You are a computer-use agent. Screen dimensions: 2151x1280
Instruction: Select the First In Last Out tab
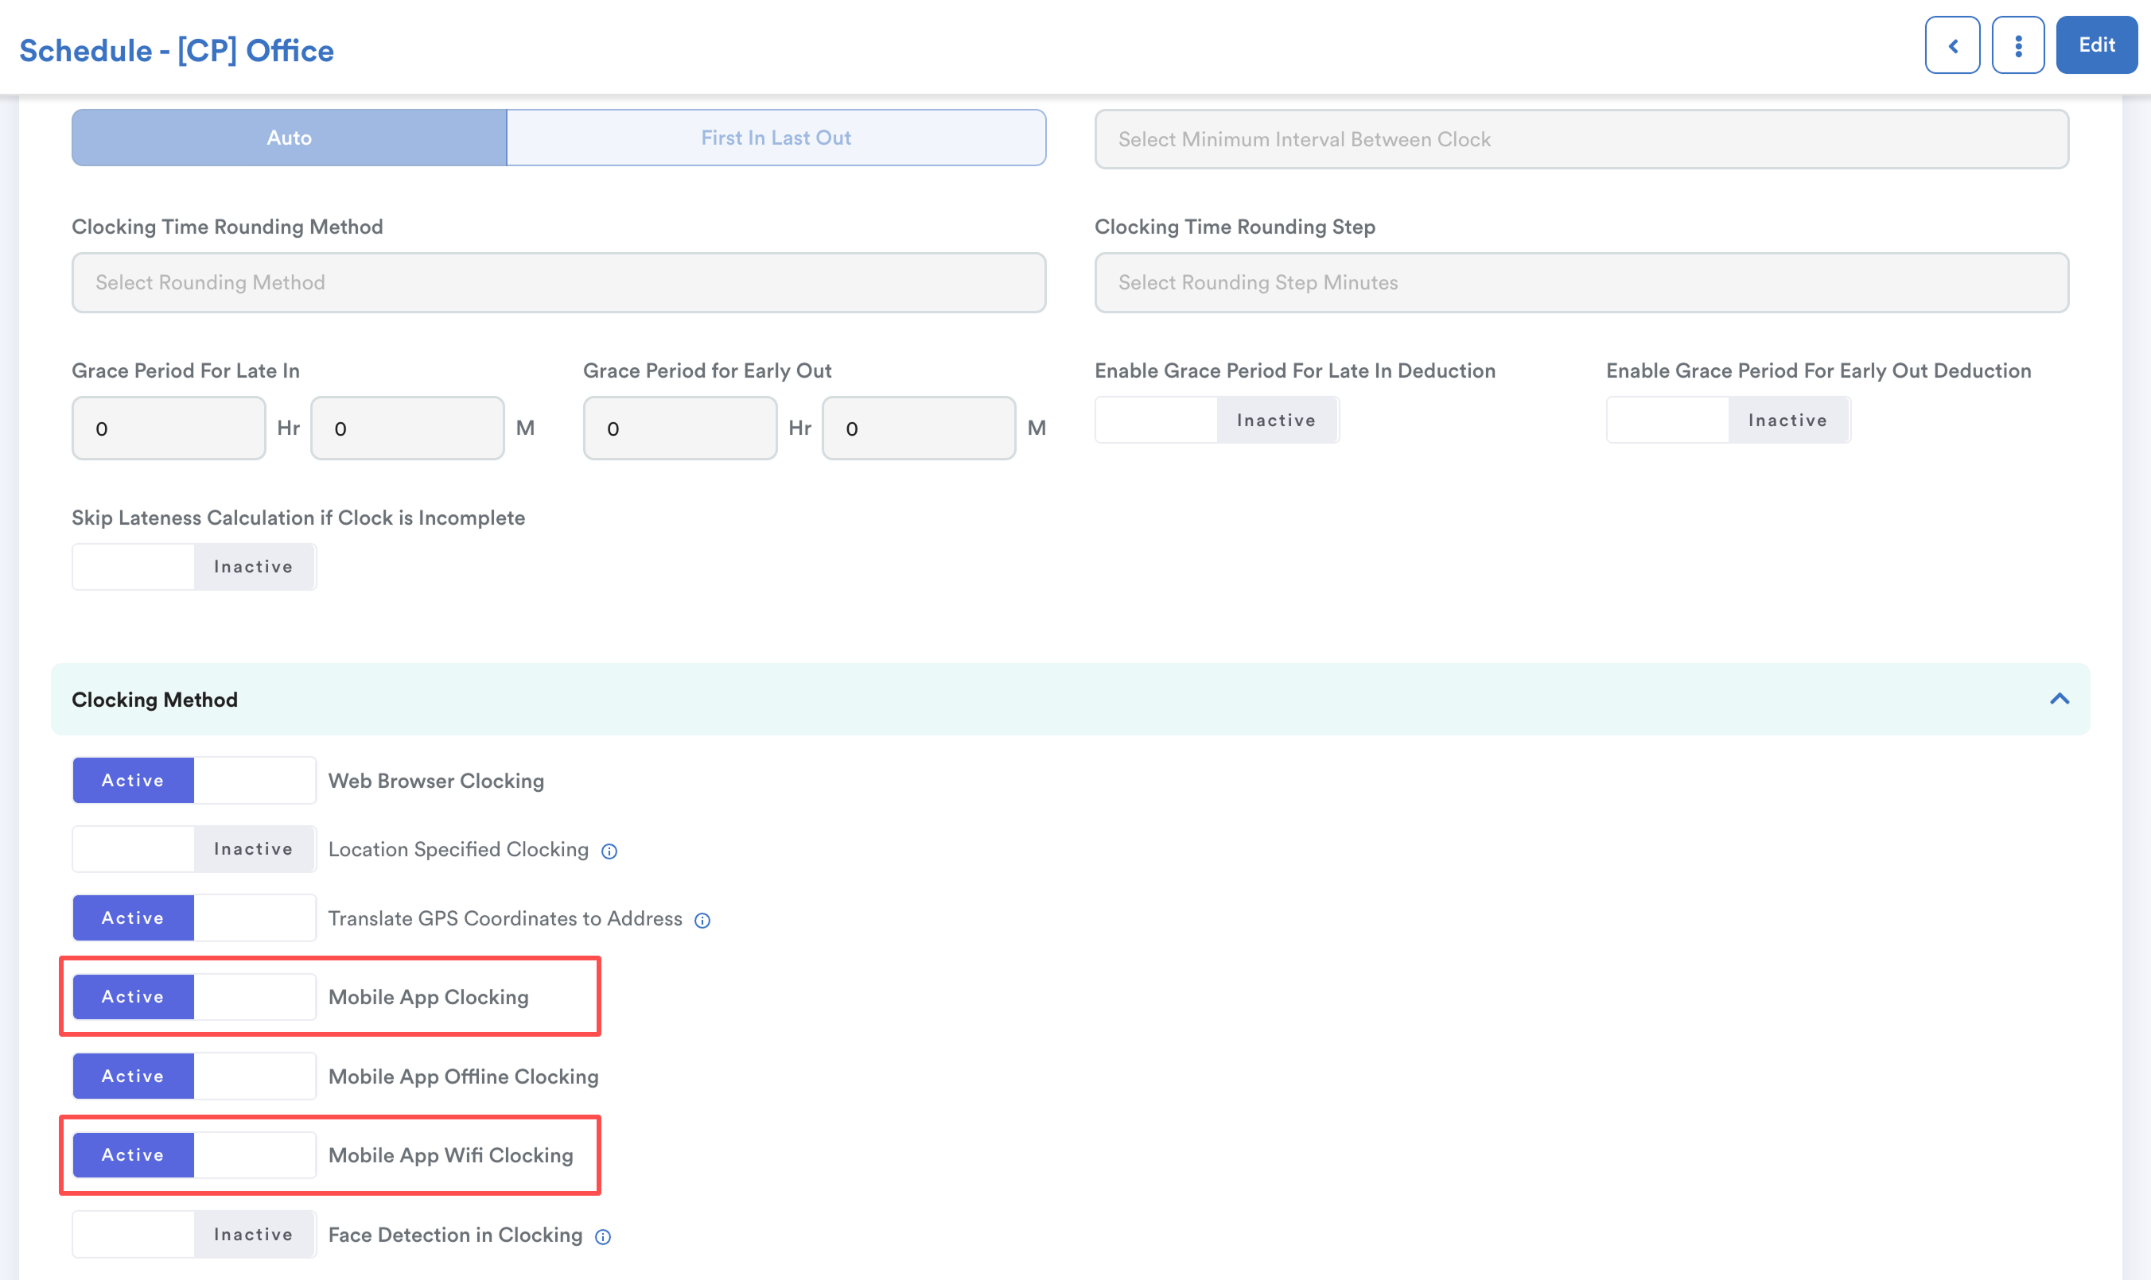point(776,138)
